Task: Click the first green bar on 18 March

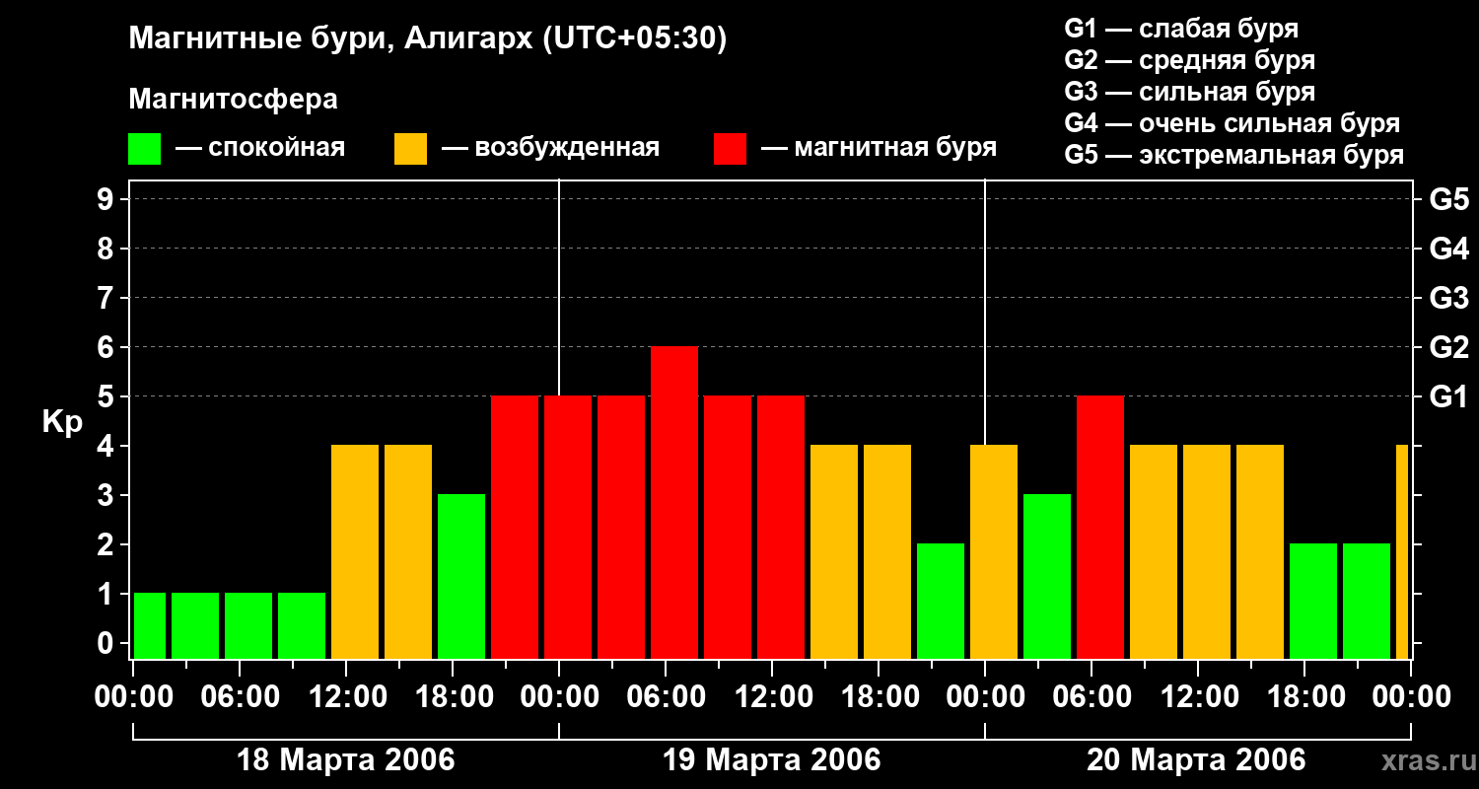Action: click(x=150, y=626)
